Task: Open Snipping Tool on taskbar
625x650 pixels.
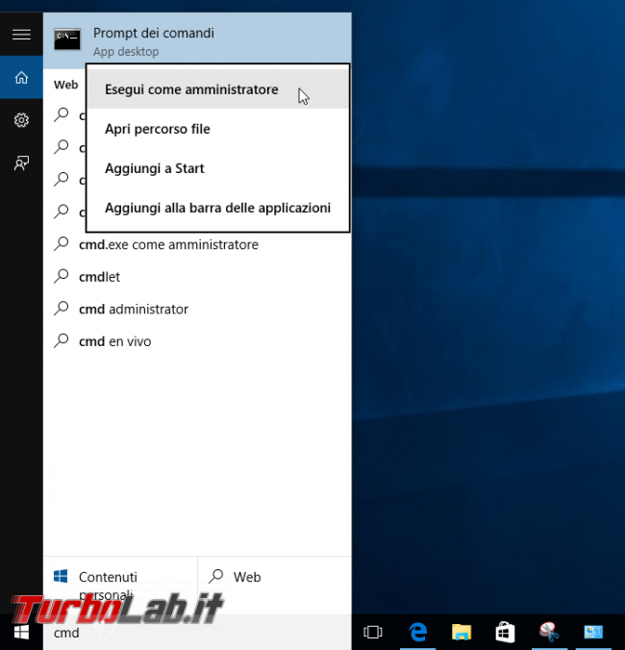Action: 549,632
